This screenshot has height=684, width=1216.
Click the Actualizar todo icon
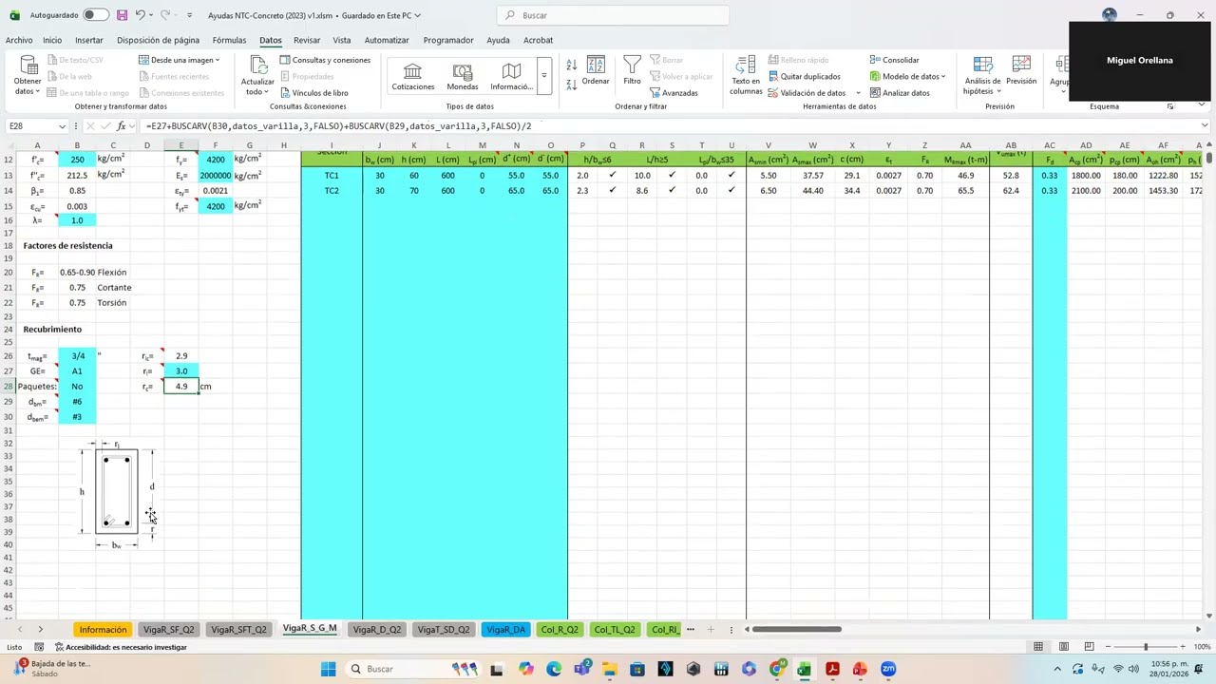tap(257, 65)
